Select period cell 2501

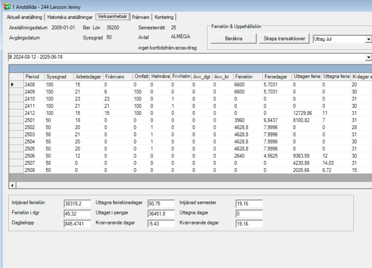click(x=34, y=120)
